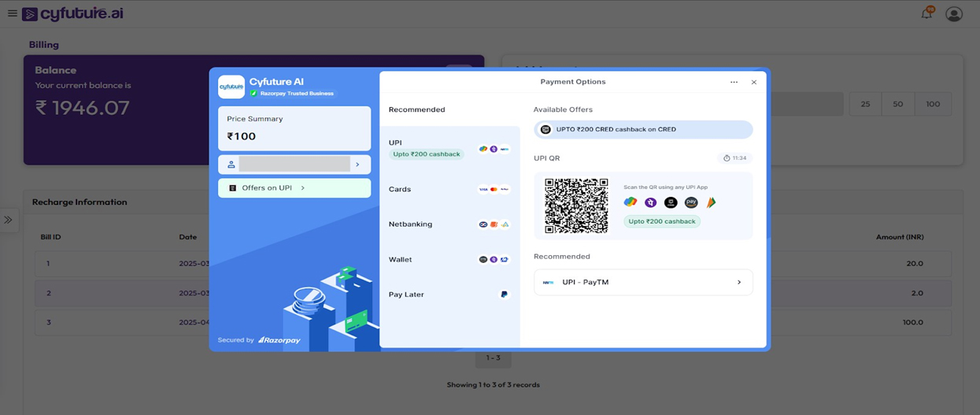This screenshot has width=980, height=415.
Task: Click the PayPal icon in the Pay Later row
Action: (x=504, y=295)
